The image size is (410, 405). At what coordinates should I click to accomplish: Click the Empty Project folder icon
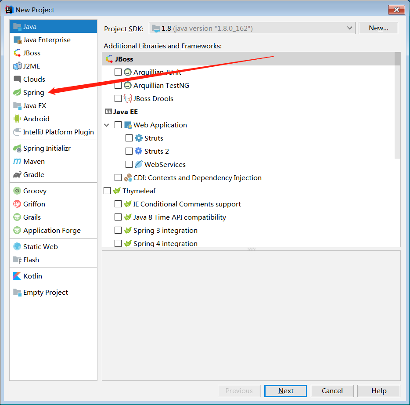[x=17, y=292]
